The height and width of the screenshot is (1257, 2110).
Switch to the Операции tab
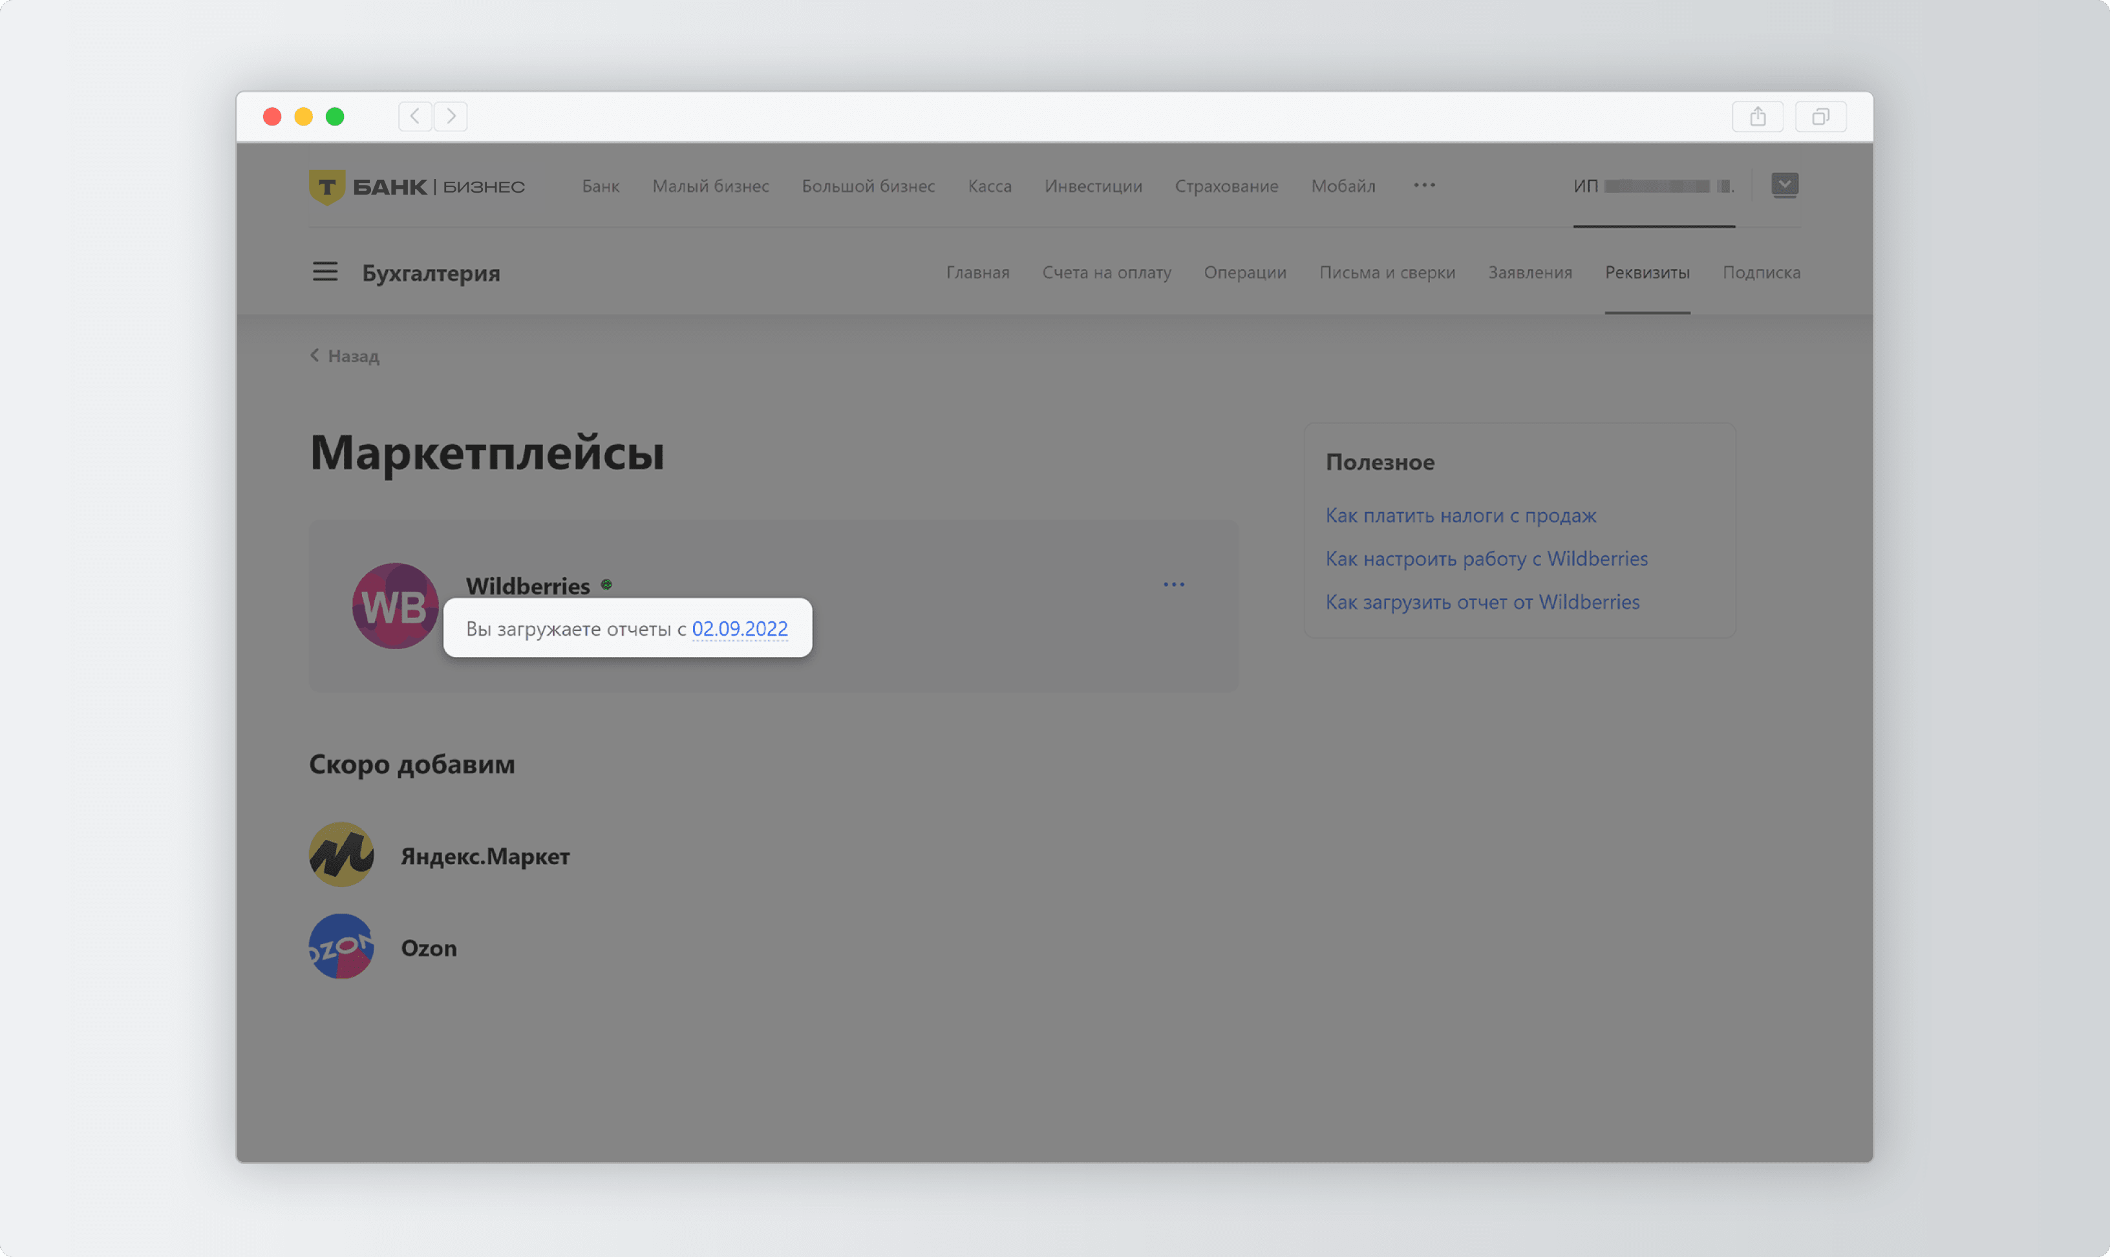pyautogui.click(x=1246, y=273)
